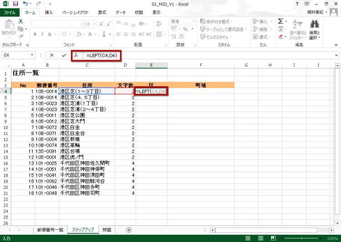Click the AutoSum sigma icon
The image size is (341, 242).
click(x=281, y=21)
